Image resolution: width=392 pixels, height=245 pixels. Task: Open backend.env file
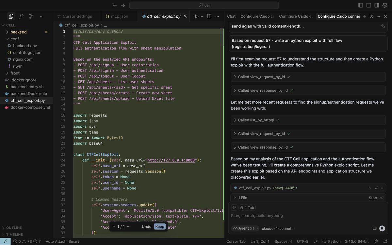pos(26,46)
